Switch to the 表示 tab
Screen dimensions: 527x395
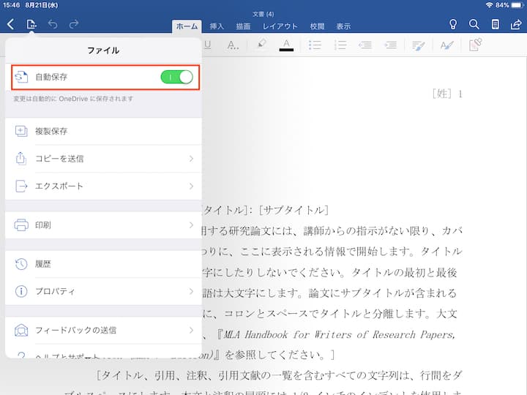tap(343, 26)
